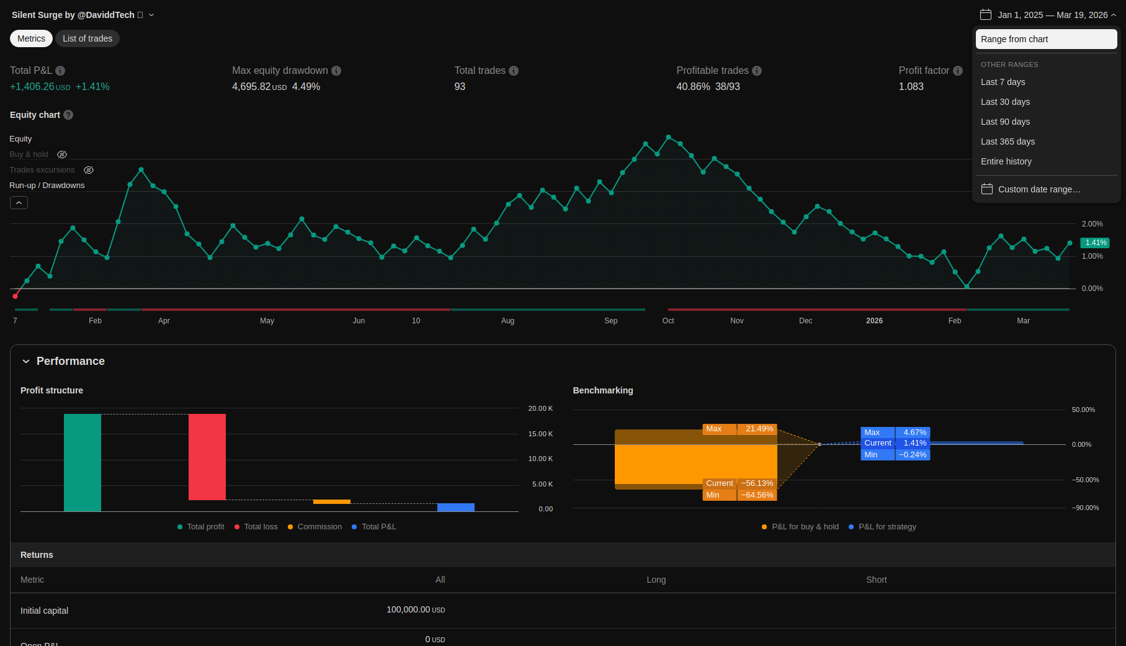Switch to the List of trades tab

pyautogui.click(x=87, y=38)
